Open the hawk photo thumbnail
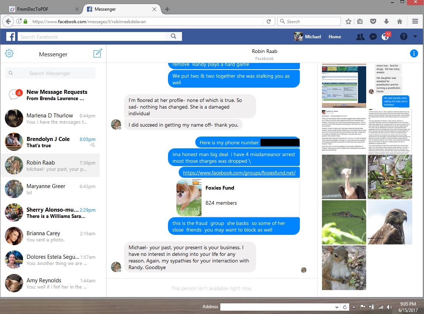 [390, 222]
